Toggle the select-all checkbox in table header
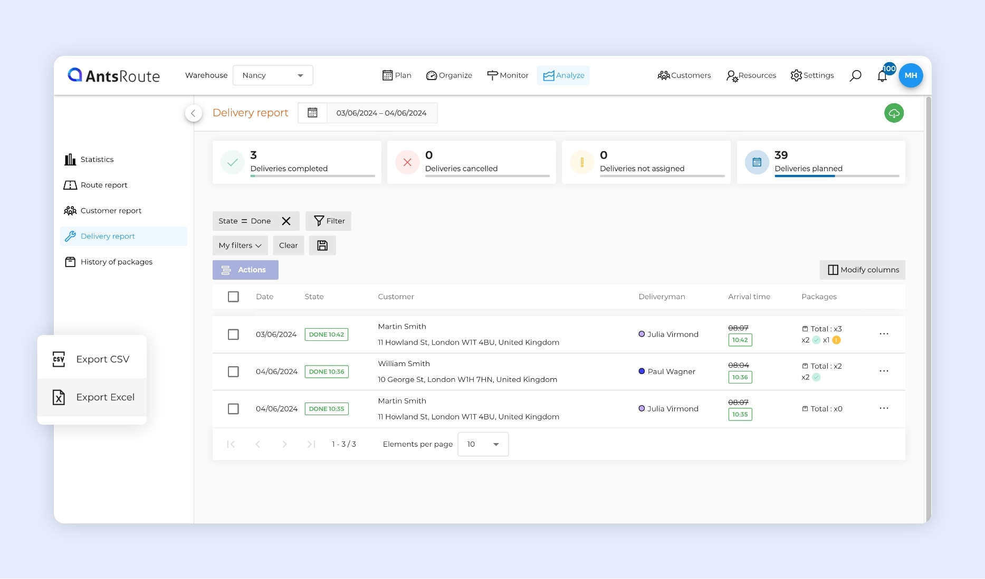The image size is (985, 579). pyautogui.click(x=233, y=297)
